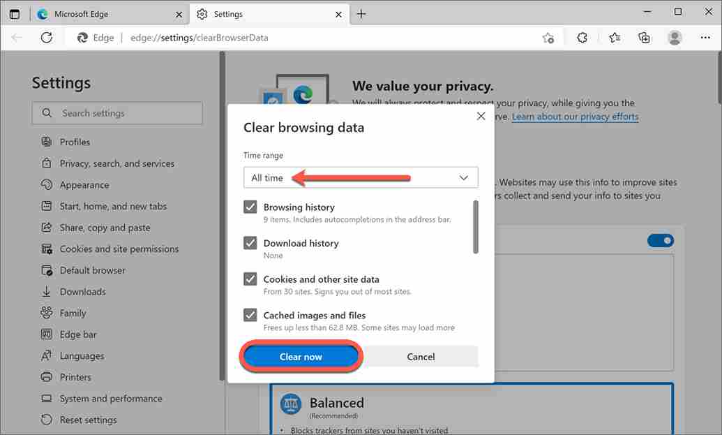Open the Extensions puzzle icon
This screenshot has width=722, height=435.
(x=582, y=38)
